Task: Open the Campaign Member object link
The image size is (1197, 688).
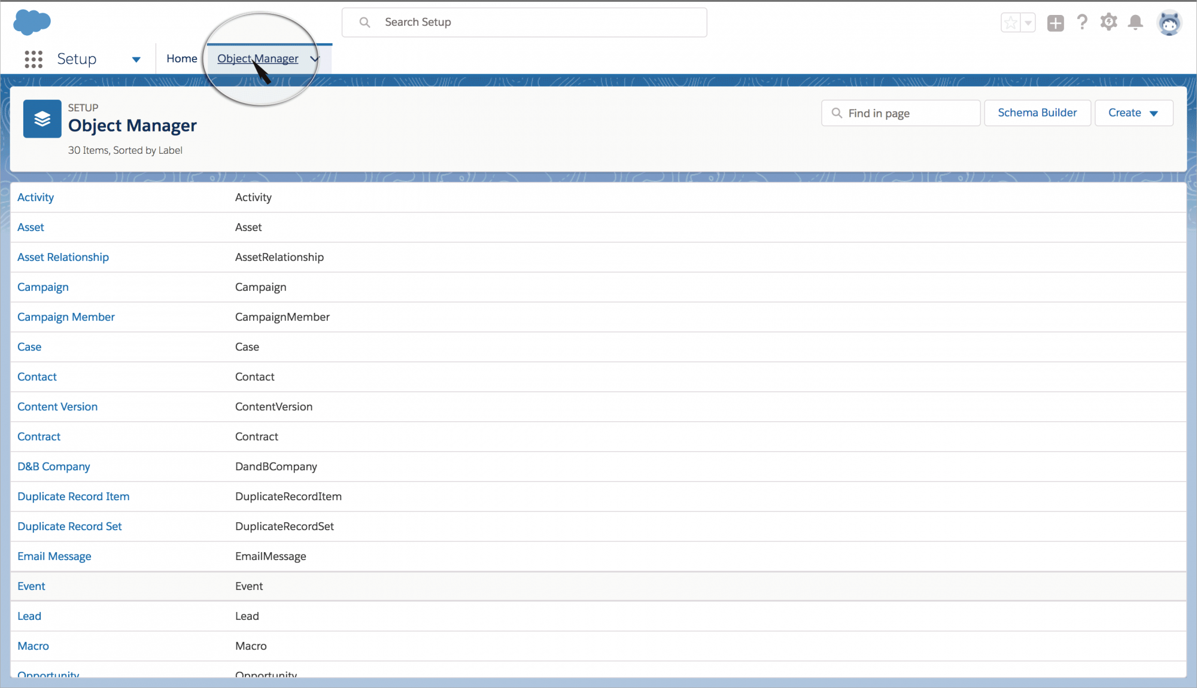Action: point(66,317)
